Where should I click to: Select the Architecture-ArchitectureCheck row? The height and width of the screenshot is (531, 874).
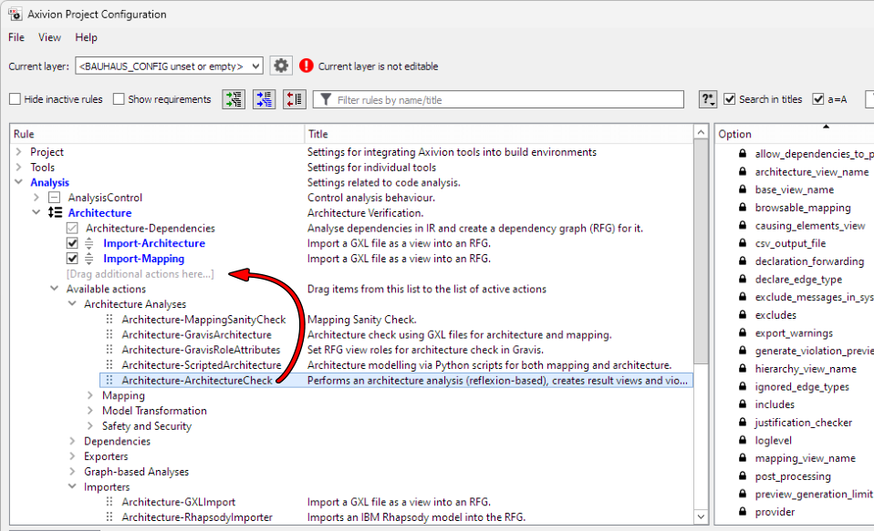396,380
